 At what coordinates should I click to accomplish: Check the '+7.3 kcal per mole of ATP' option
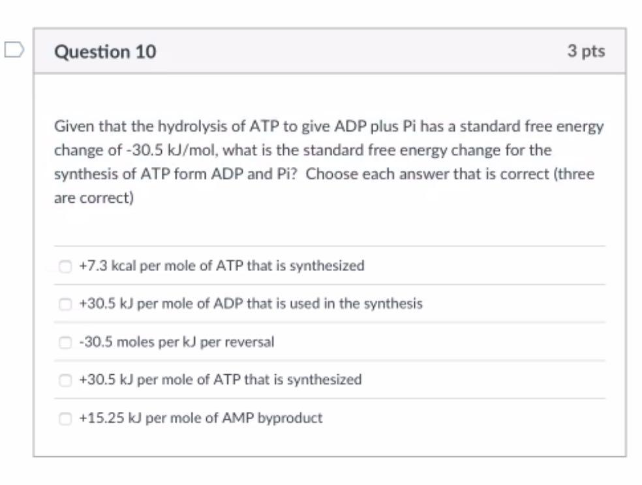(65, 265)
